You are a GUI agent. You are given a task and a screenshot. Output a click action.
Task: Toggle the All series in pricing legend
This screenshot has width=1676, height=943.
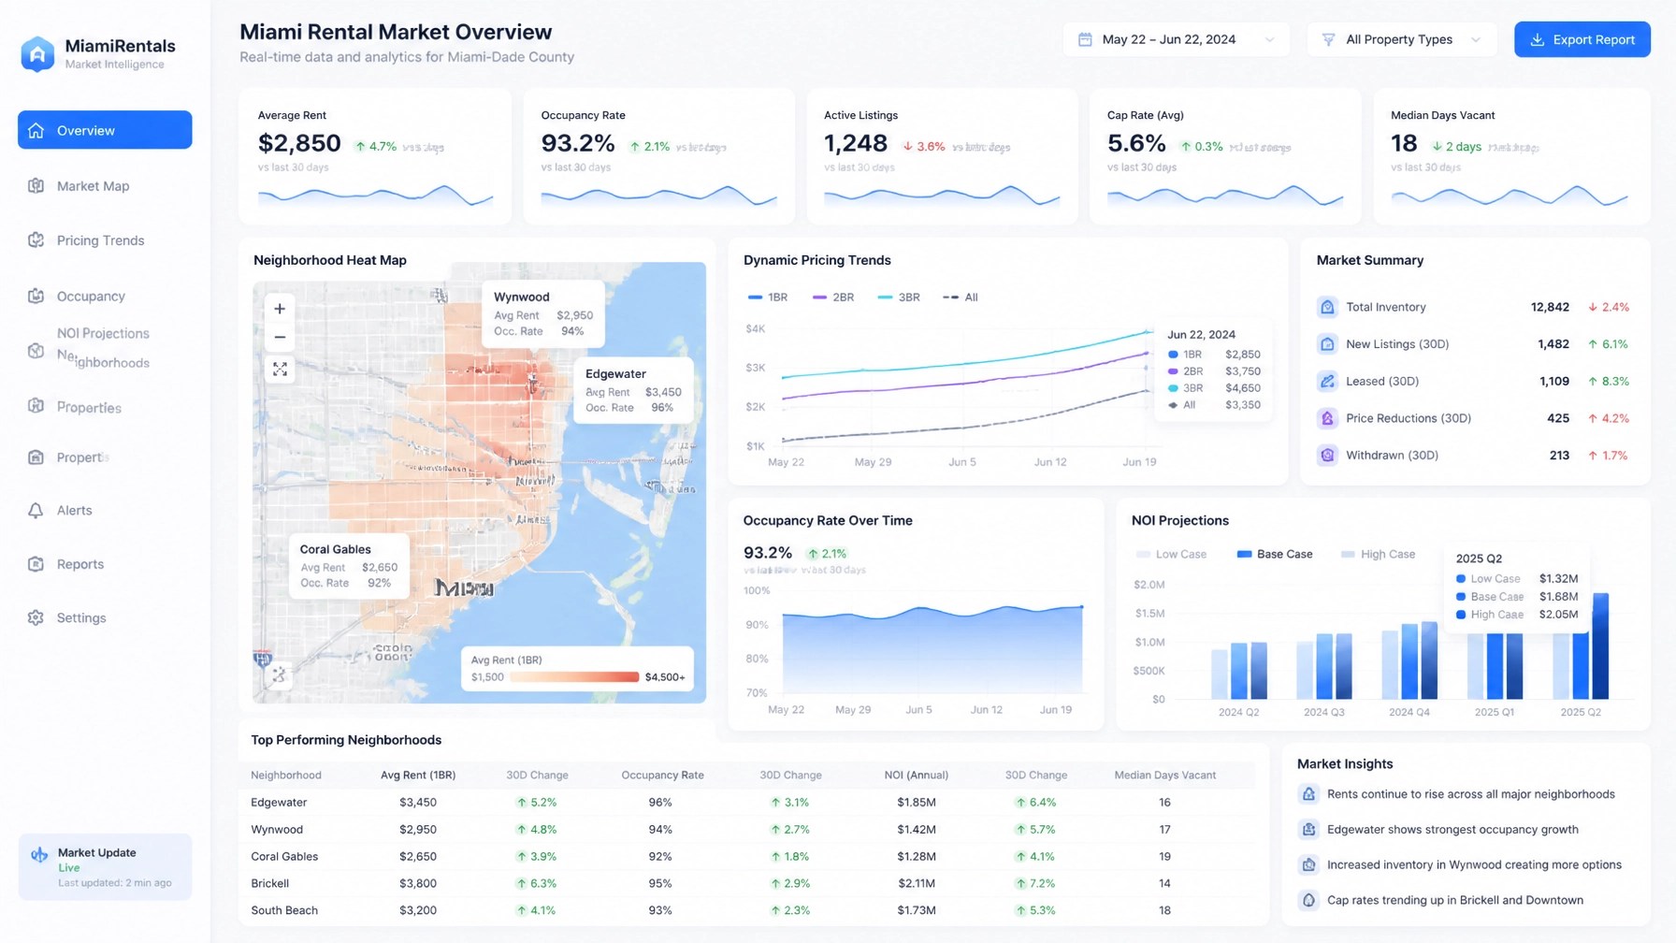[961, 297]
